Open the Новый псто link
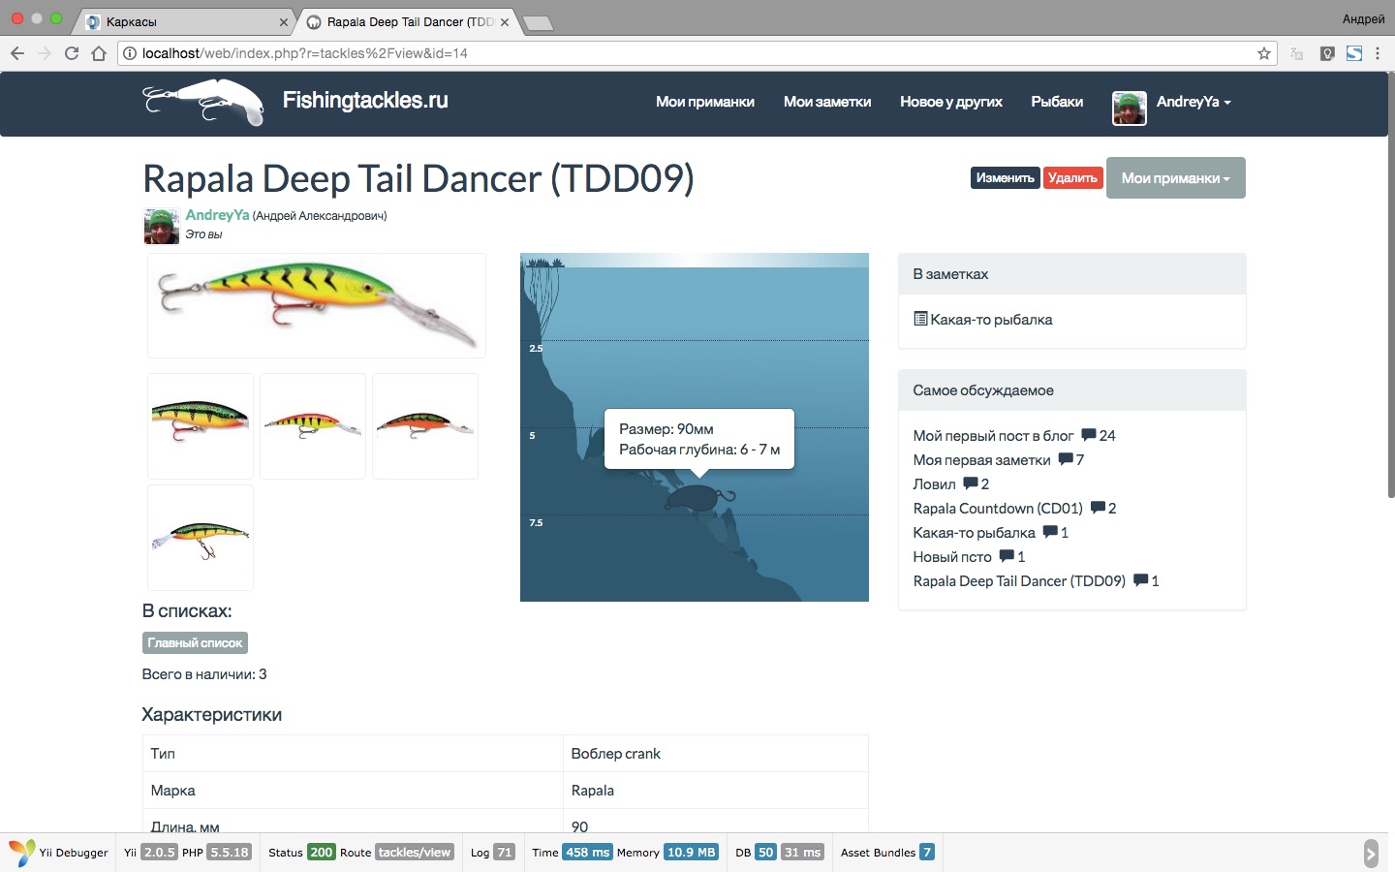Screen dimensions: 1395x872 (952, 557)
